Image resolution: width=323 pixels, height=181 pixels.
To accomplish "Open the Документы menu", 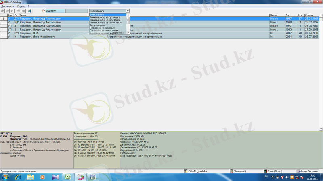I will pyautogui.click(x=8, y=6).
